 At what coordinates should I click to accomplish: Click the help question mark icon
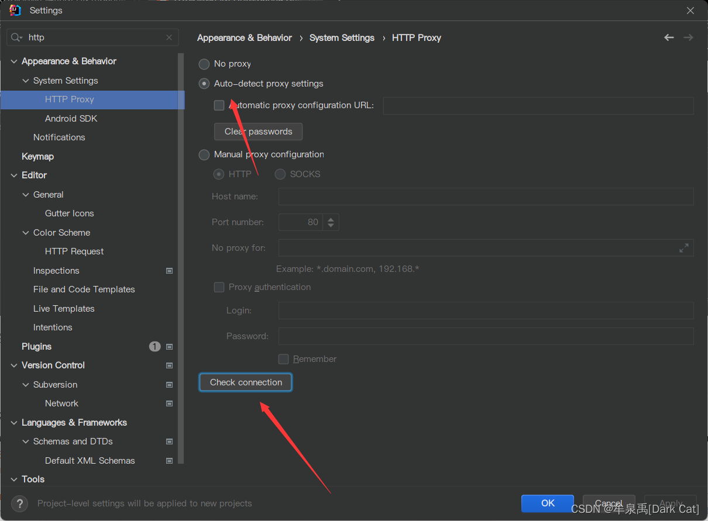click(19, 503)
